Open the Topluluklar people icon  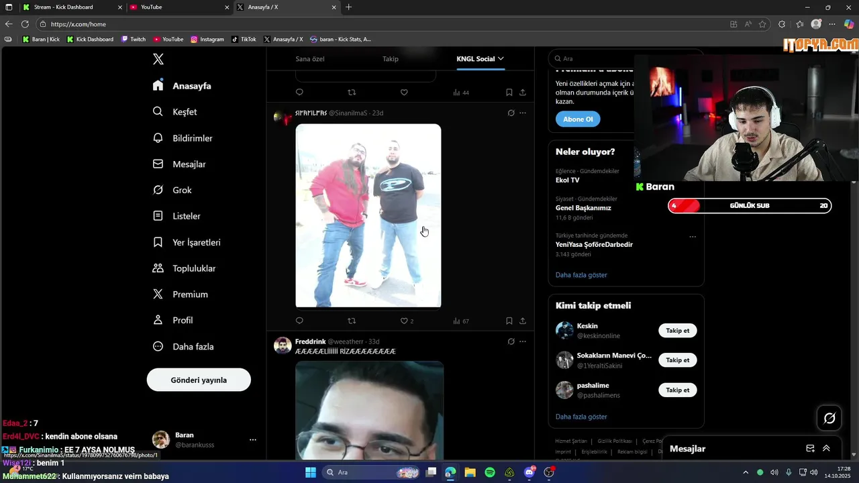click(158, 268)
